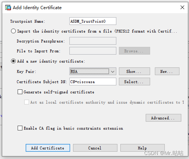Screen dimensions: 189x159
Task: Click the Trustpoint Name label text
Action: [x=28, y=21]
